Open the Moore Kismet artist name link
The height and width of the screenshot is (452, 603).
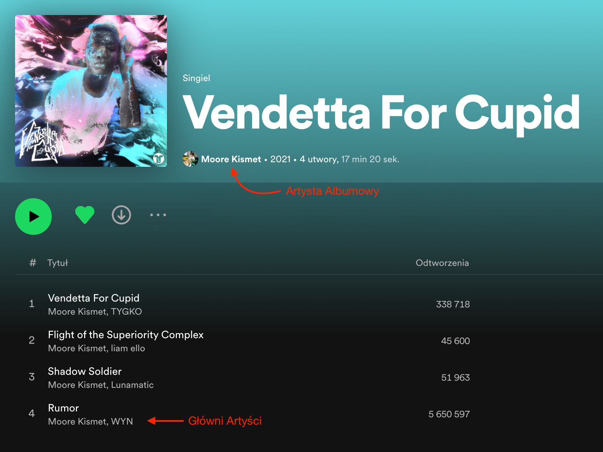(x=231, y=159)
